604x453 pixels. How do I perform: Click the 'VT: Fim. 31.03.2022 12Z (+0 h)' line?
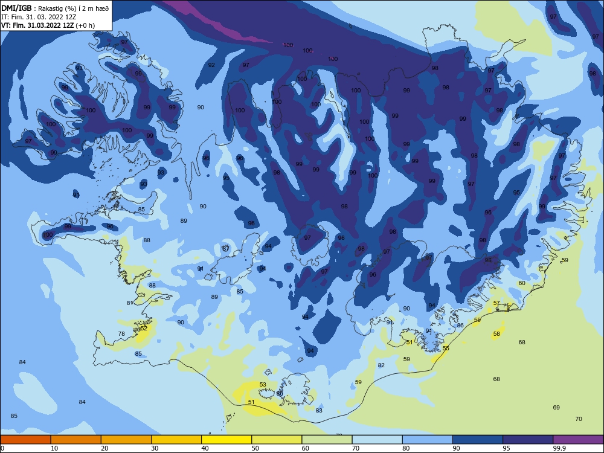click(x=48, y=25)
